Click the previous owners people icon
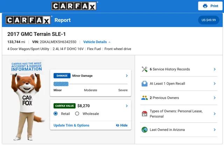 click(145, 98)
